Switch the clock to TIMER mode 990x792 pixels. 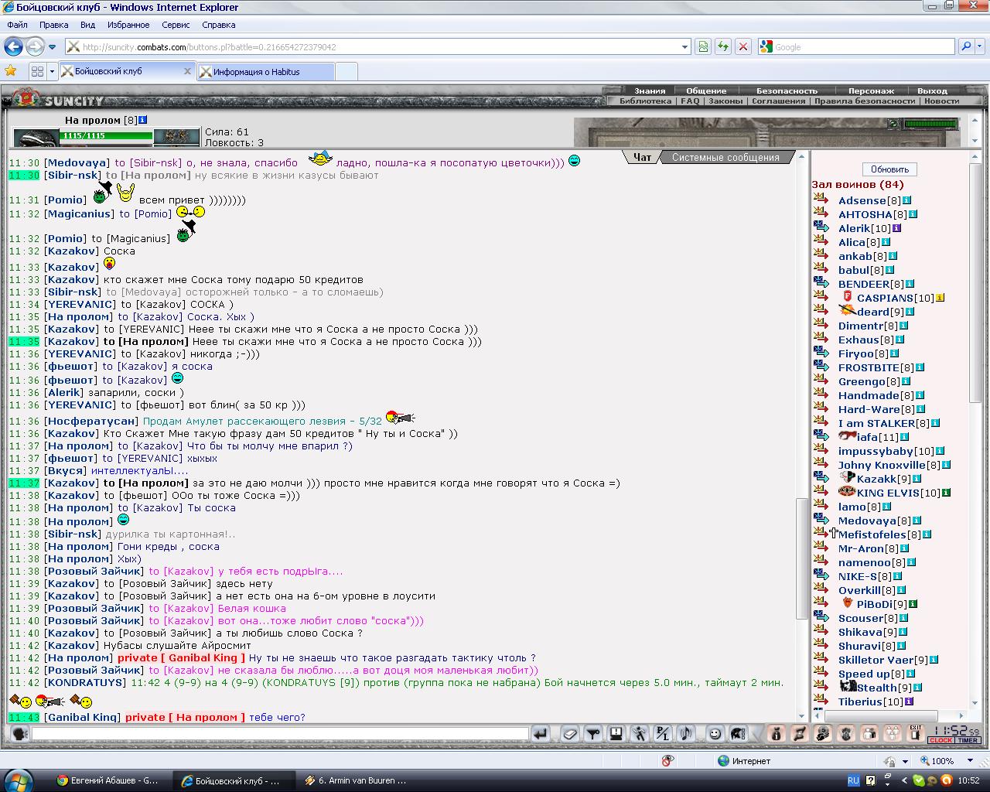pos(968,741)
